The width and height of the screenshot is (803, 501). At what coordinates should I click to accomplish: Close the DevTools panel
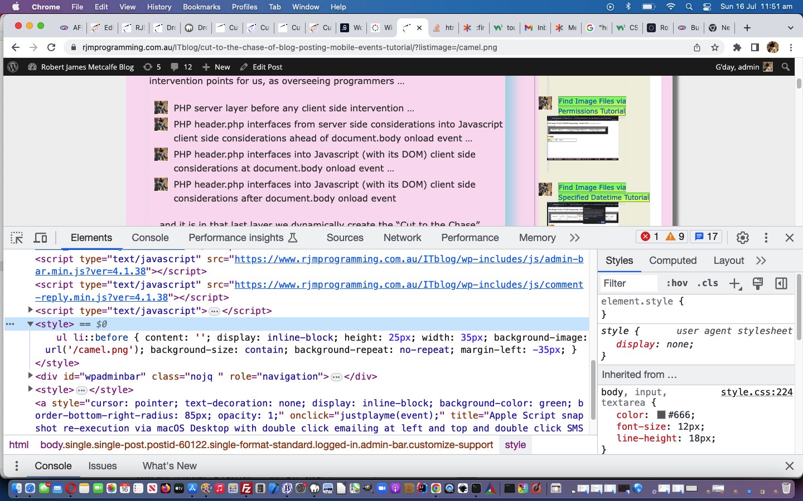pos(789,238)
